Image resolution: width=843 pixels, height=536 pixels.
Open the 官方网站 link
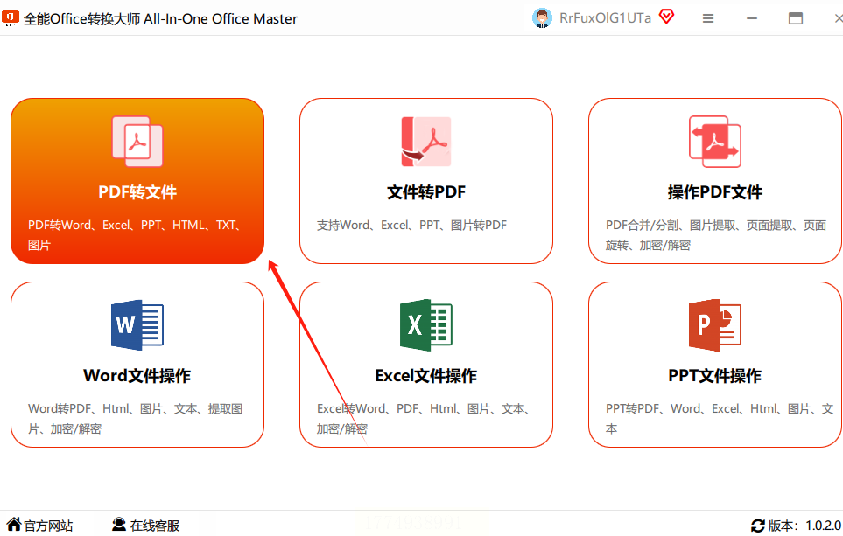point(48,526)
